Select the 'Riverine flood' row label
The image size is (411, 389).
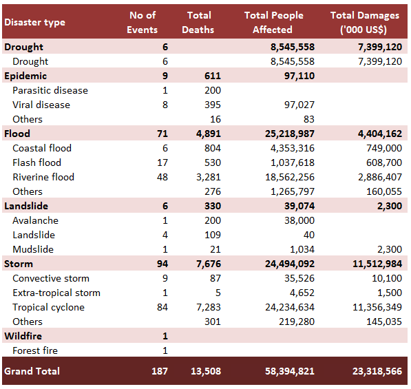click(43, 177)
